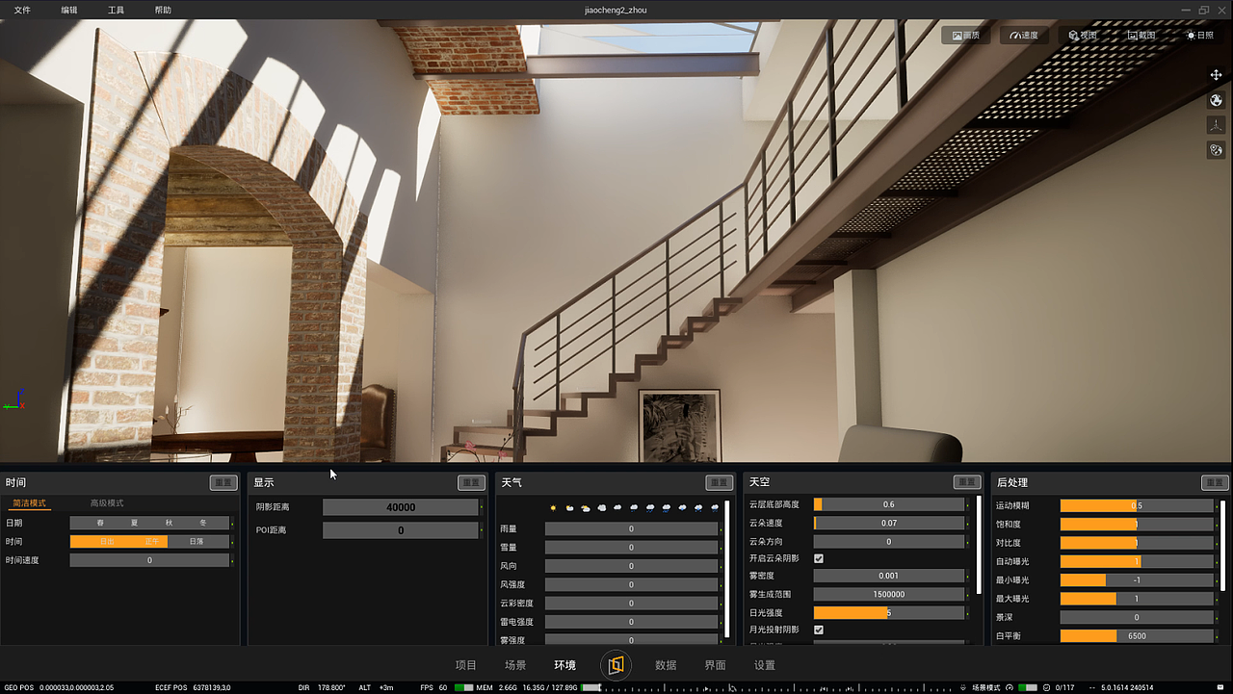Select the last weather preset icon

tap(715, 507)
